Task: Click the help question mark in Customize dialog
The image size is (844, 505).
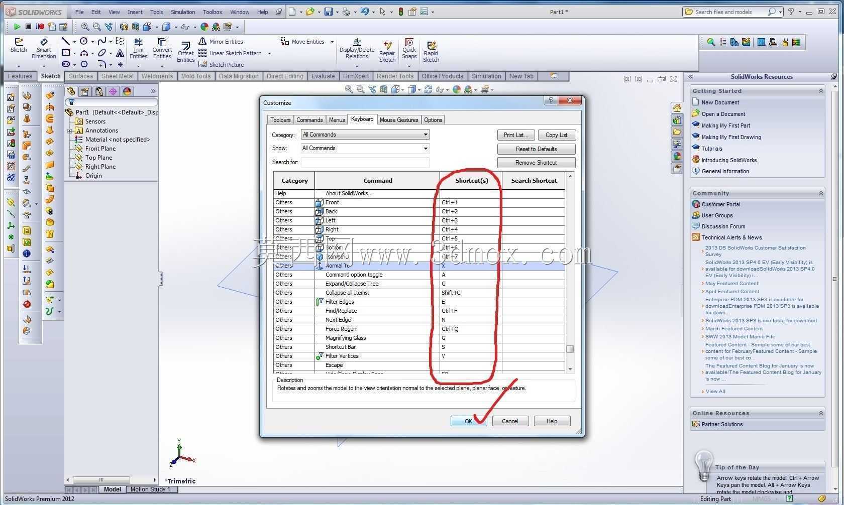Action: (551, 100)
